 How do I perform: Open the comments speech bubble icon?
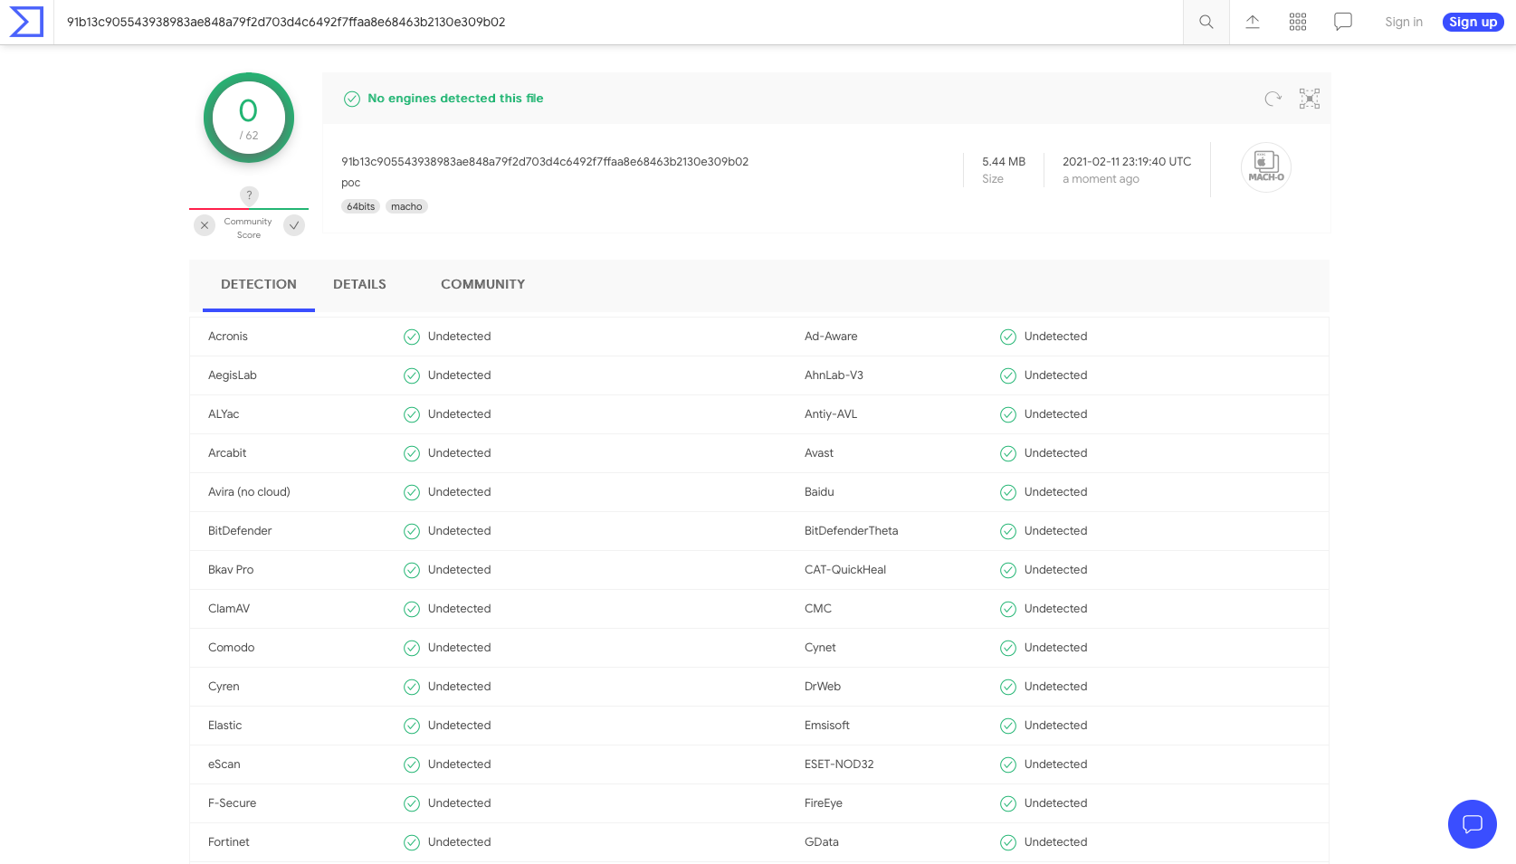coord(1343,22)
